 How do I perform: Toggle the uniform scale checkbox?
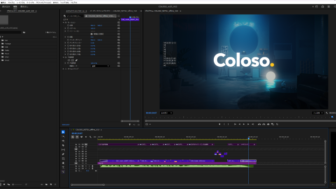[91, 34]
